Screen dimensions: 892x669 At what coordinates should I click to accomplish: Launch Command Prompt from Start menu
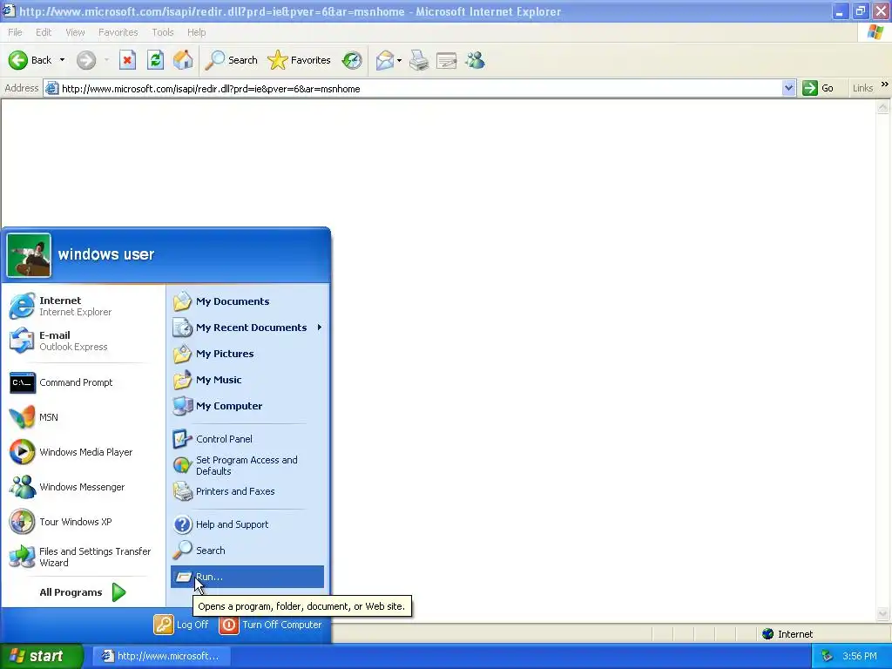click(83, 382)
